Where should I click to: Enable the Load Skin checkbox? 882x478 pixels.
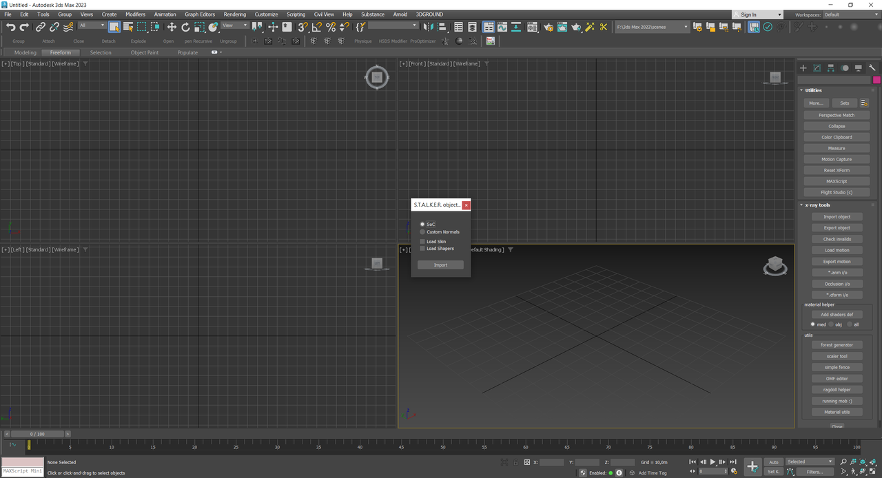pos(422,242)
